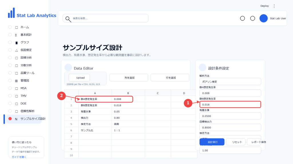Screen dimensions: 293x164
Task: Click the 群A想定発生率 input showing 0.008
Action: (230, 93)
